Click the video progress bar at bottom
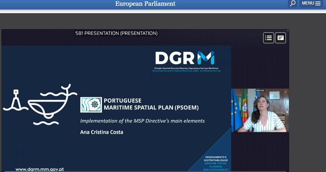The height and width of the screenshot is (172, 326). [x=145, y=171]
